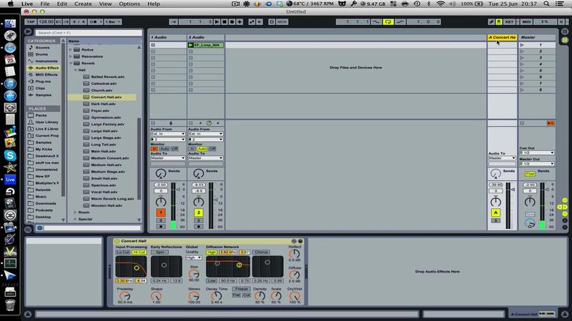Toggle the Loop switch in the transport bar
Viewport: 572px width, 321px height.
[x=388, y=22]
